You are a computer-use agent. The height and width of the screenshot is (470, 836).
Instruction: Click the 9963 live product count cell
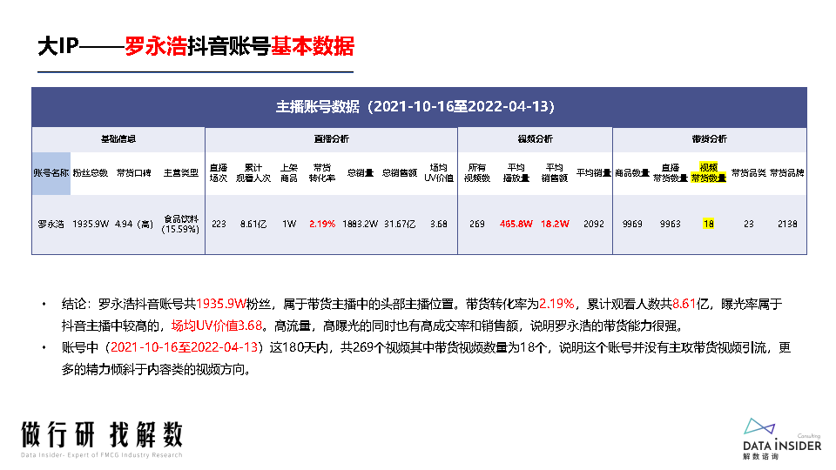tap(671, 225)
